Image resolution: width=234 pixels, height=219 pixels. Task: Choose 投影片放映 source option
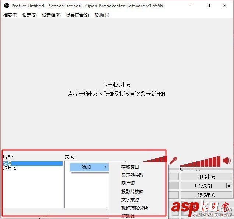[x=132, y=191]
